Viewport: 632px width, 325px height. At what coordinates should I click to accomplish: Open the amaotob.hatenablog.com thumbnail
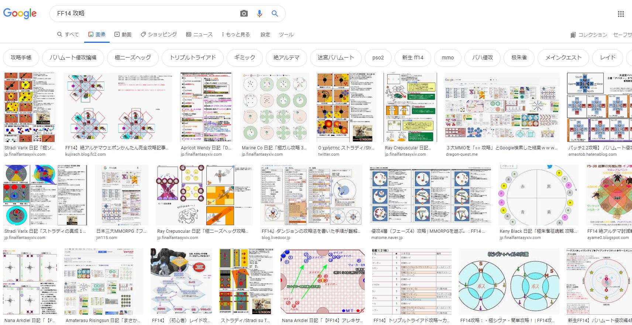point(600,107)
